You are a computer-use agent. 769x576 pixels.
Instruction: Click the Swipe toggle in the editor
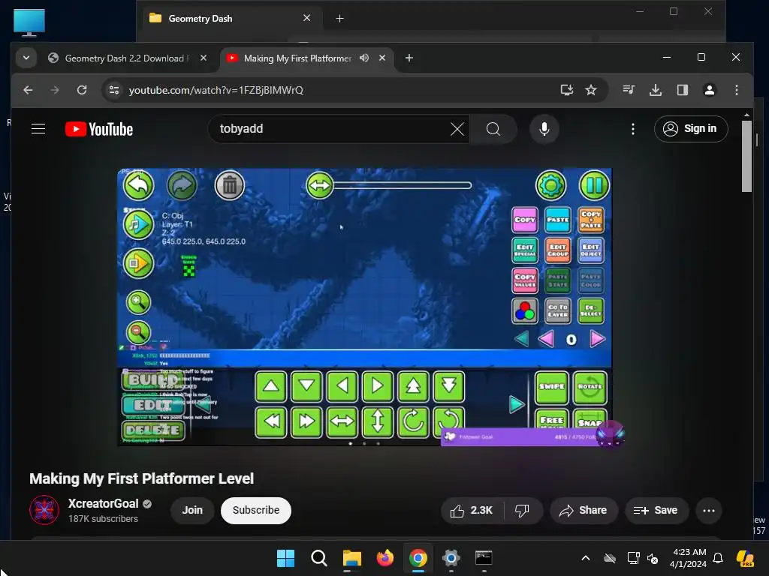pos(552,387)
